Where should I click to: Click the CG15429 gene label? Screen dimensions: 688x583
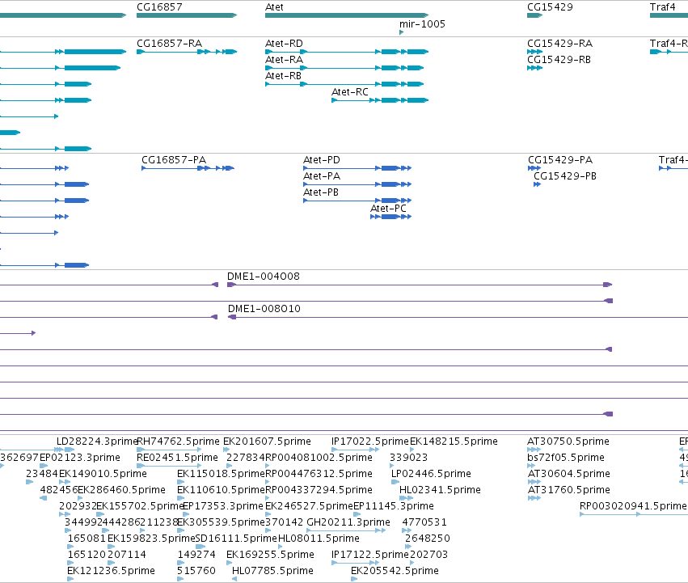550,7
